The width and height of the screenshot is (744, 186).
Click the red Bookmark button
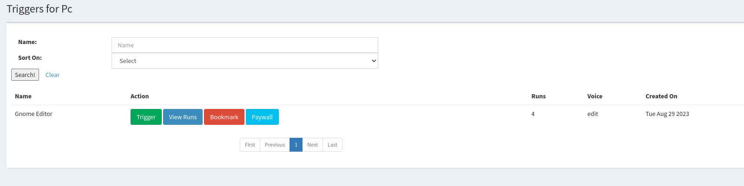pyautogui.click(x=224, y=117)
